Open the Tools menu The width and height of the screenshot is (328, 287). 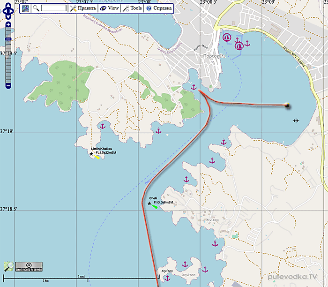(x=132, y=8)
